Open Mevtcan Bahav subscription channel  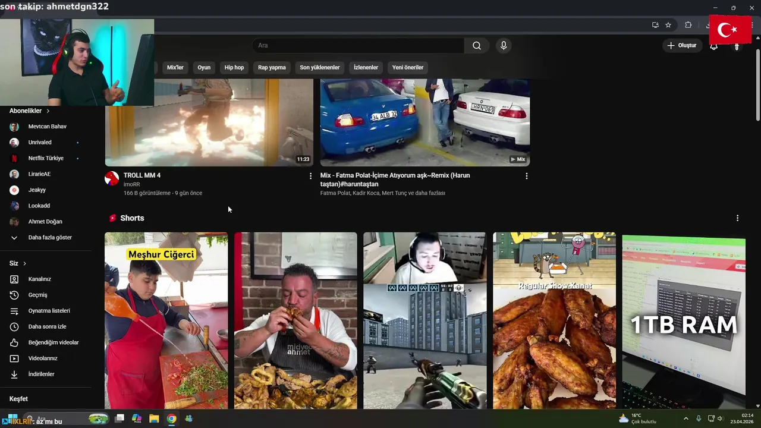(46, 127)
